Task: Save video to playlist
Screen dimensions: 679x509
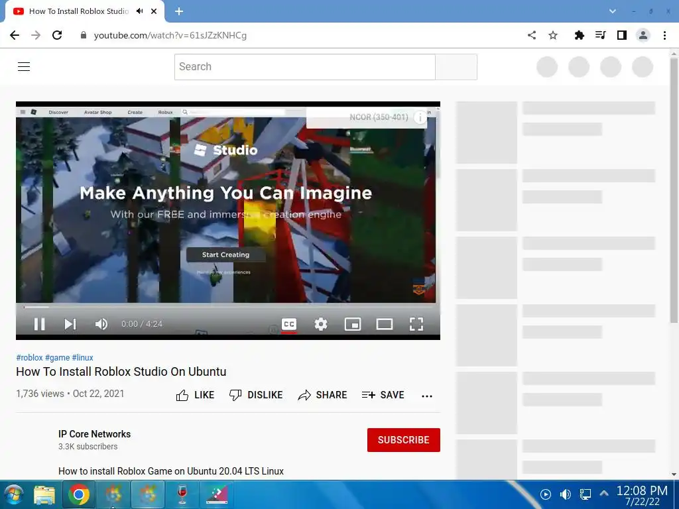Action: [x=383, y=395]
